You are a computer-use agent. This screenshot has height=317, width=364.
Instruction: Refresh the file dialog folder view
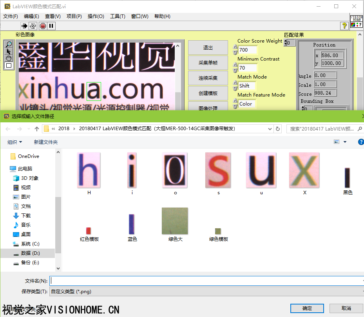pos(278,129)
